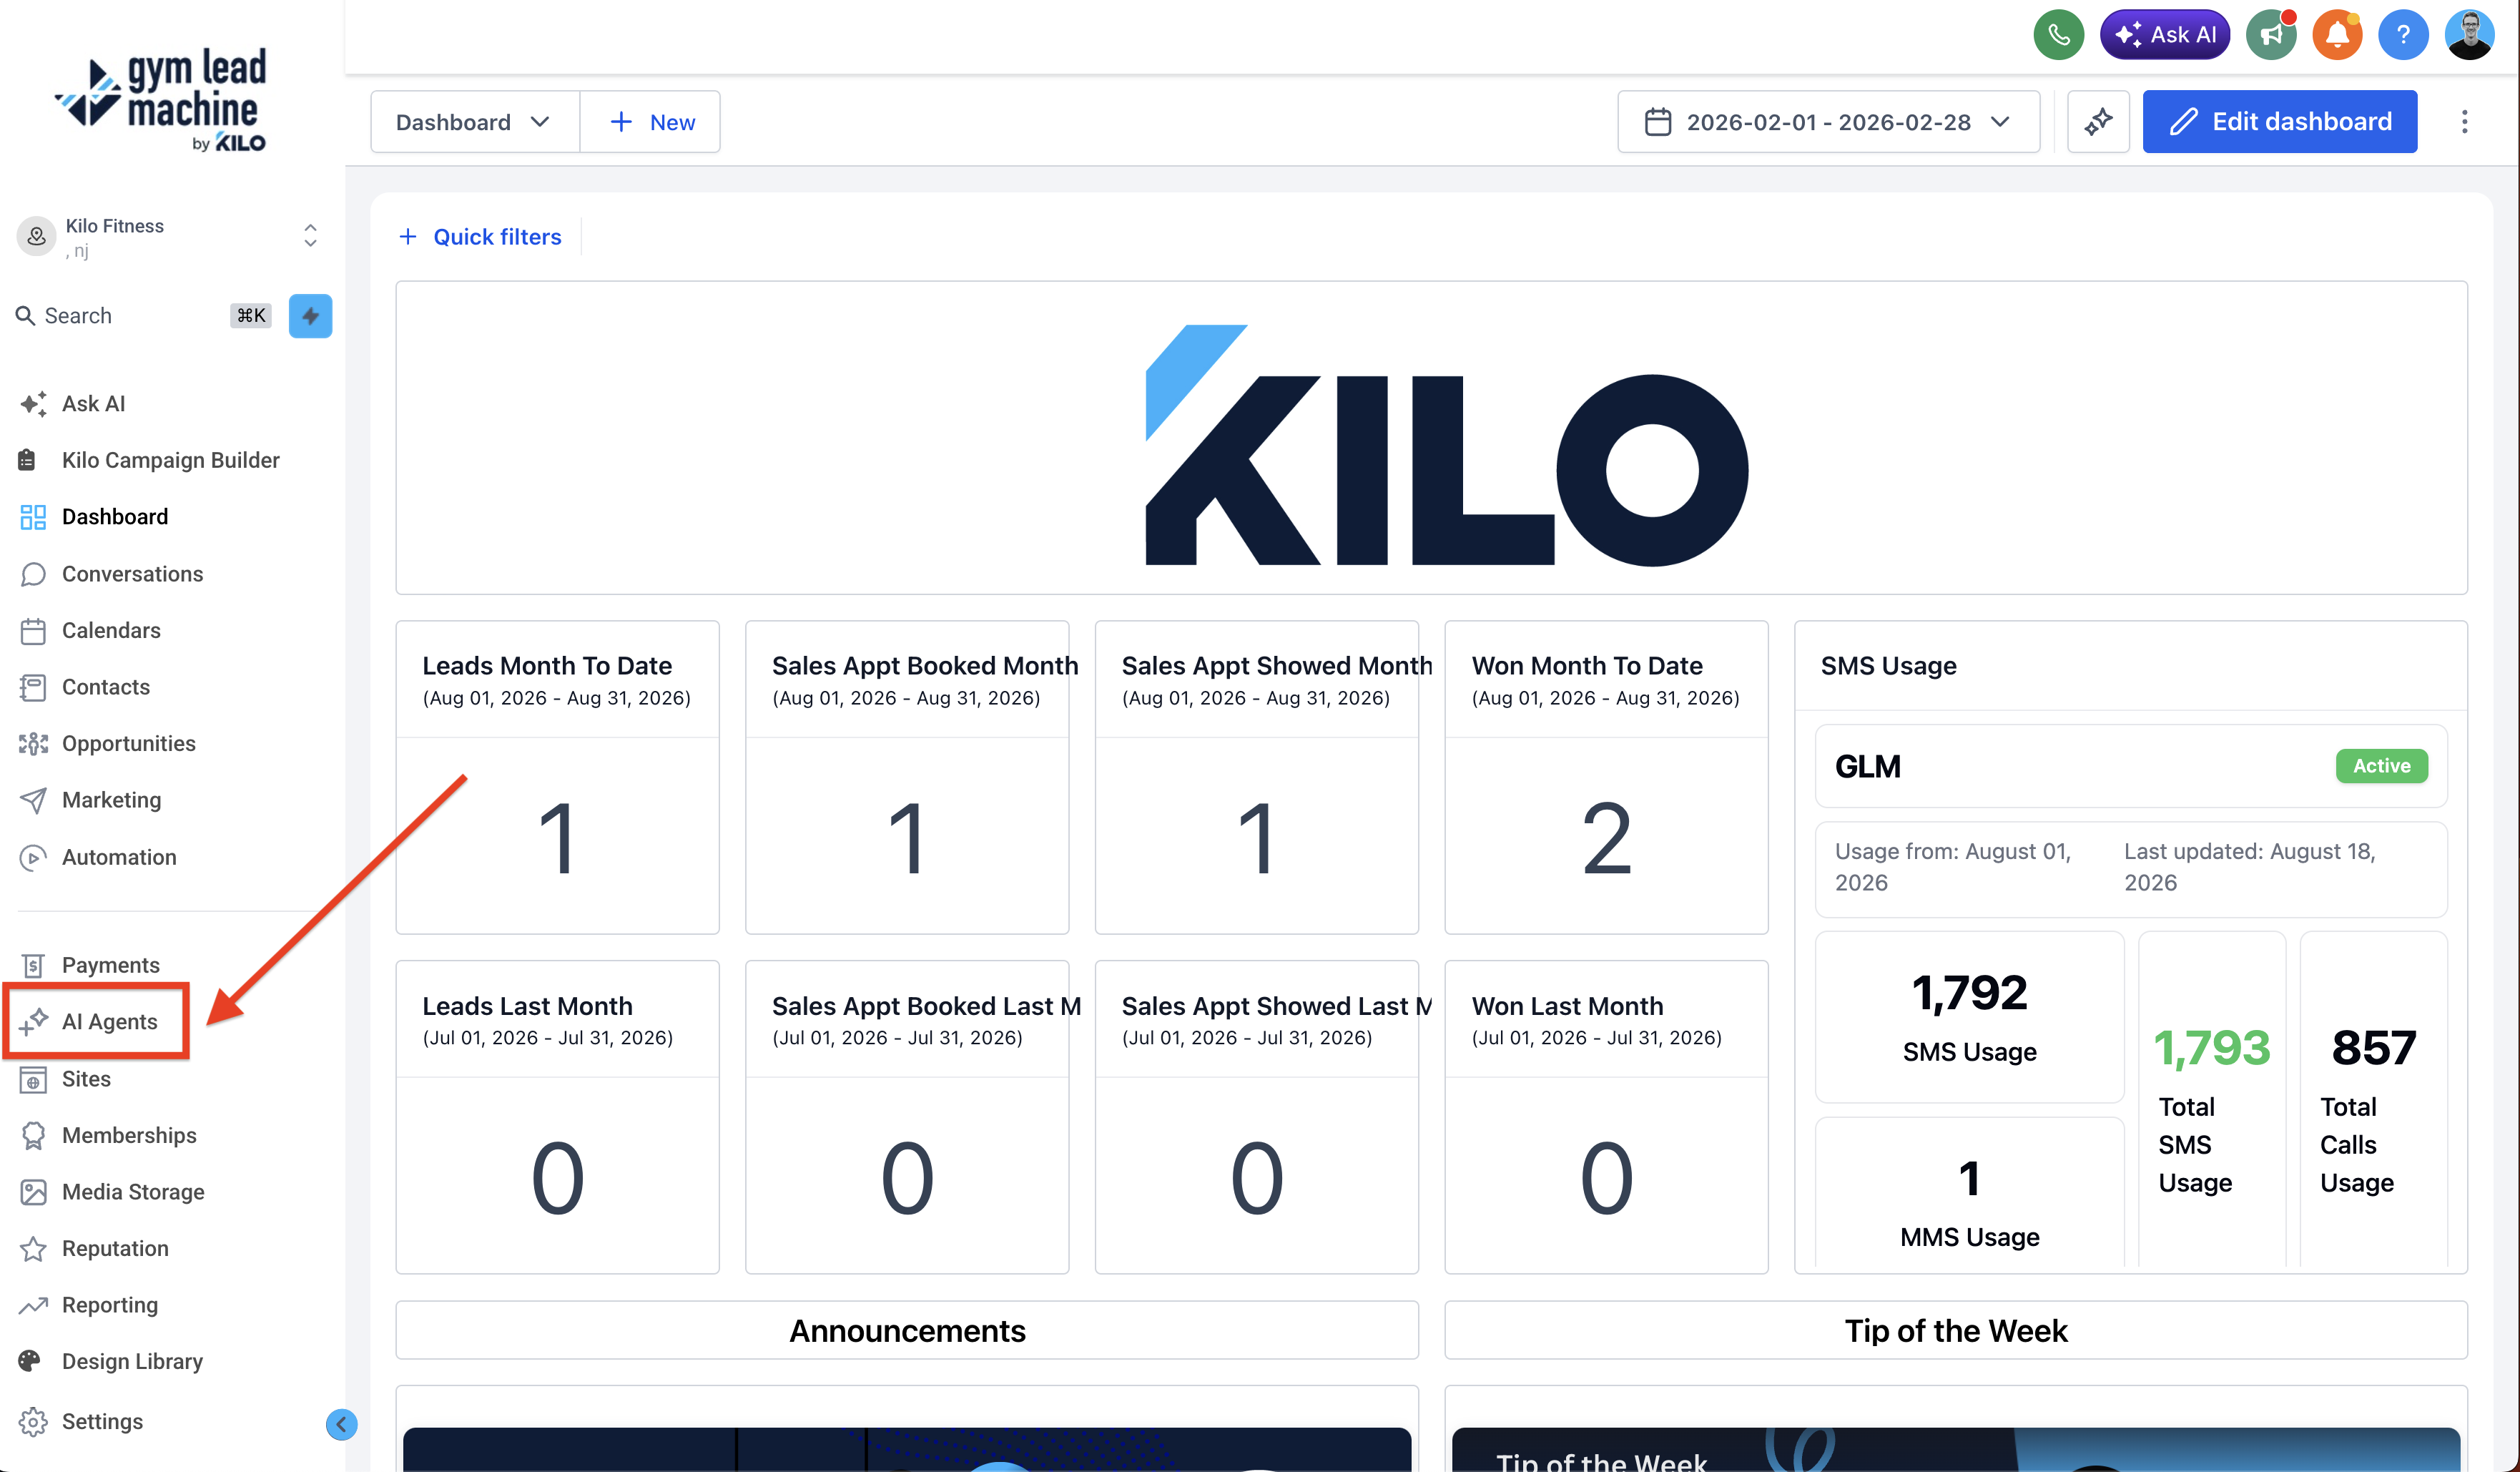The height and width of the screenshot is (1472, 2520).
Task: Click the Settings gear icon
Action: (33, 1422)
